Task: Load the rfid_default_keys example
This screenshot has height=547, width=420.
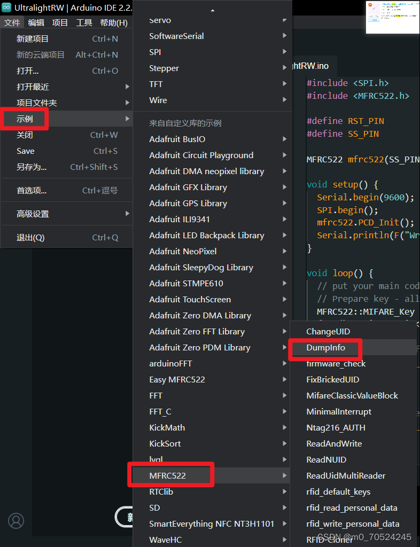Action: (x=354, y=492)
